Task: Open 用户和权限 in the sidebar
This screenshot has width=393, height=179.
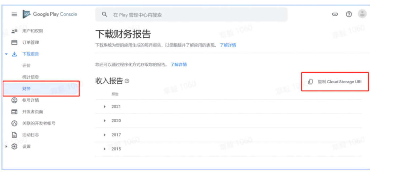Action: click(32, 31)
